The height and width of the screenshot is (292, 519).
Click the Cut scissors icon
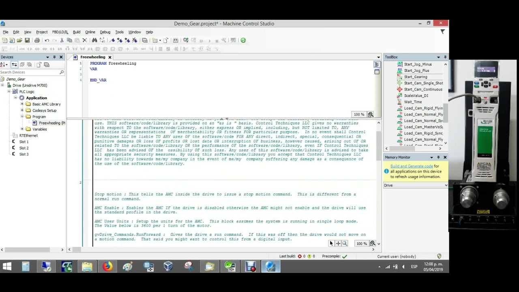pos(62,40)
